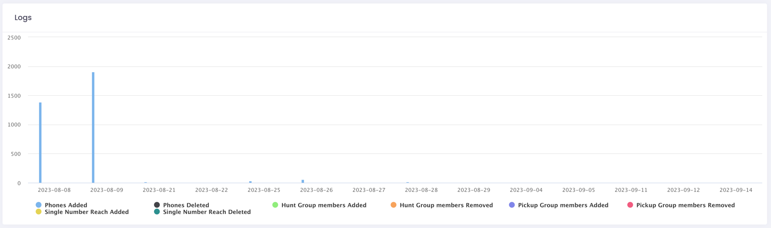Click pink Pickup Group members Removed dot

pyautogui.click(x=630, y=205)
